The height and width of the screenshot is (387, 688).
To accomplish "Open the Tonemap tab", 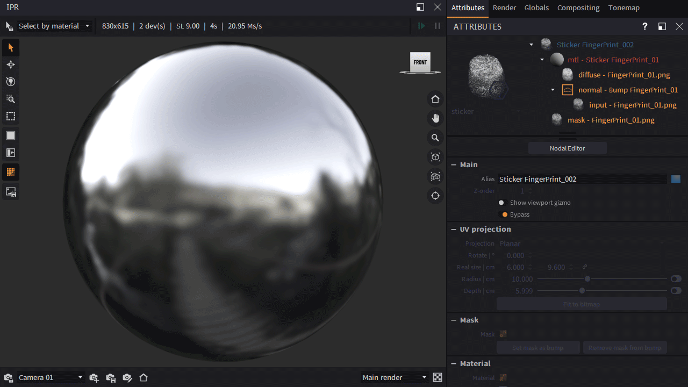I will click(x=623, y=8).
